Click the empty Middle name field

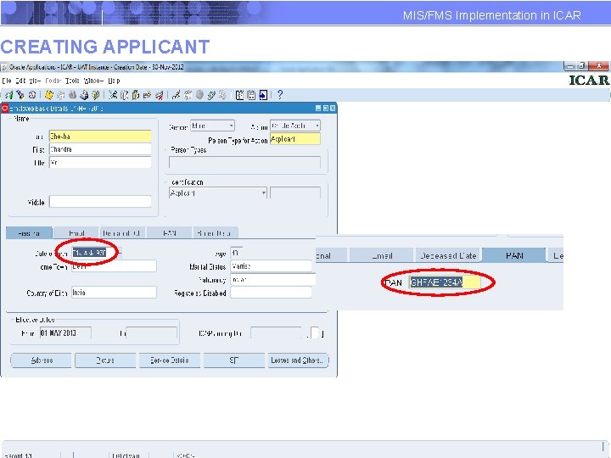100,202
